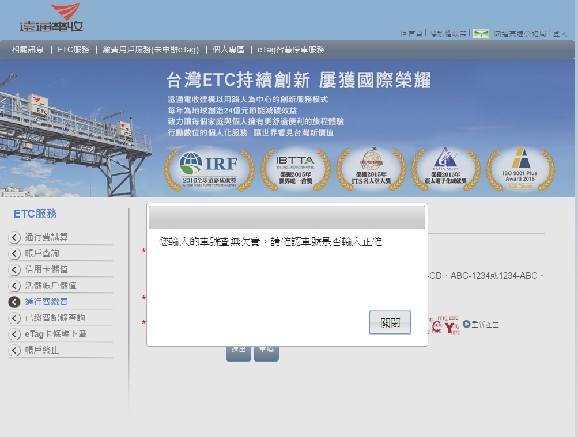Open the 相關訊息 menu
This screenshot has height=437, width=578.
pyautogui.click(x=28, y=50)
